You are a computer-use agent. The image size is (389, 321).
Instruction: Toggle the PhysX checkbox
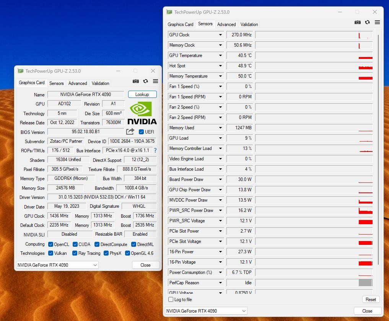[106, 253]
